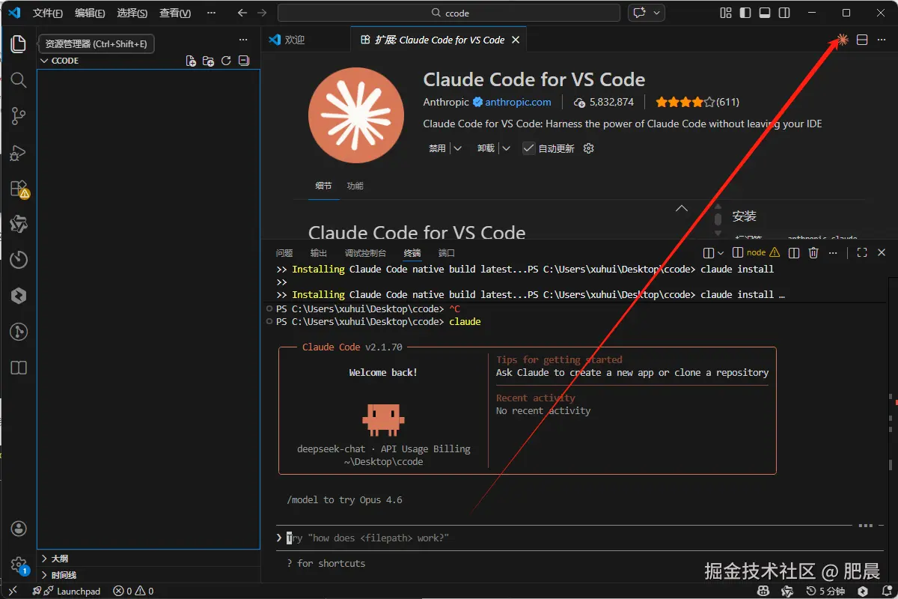Viewport: 898px width, 599px height.
Task: Switch to the 端口 panel tab
Action: pyautogui.click(x=446, y=253)
